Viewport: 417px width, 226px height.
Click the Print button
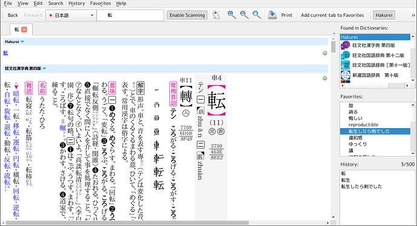click(x=286, y=15)
